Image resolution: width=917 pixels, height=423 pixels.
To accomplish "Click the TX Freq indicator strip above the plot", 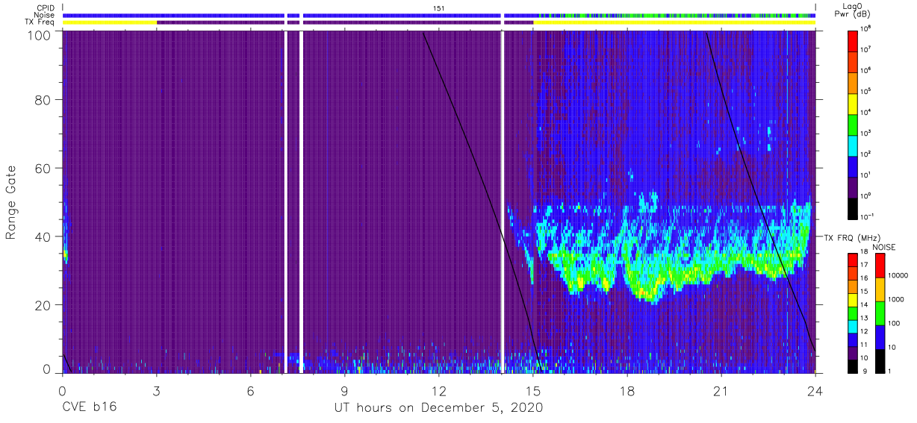I will click(x=439, y=22).
